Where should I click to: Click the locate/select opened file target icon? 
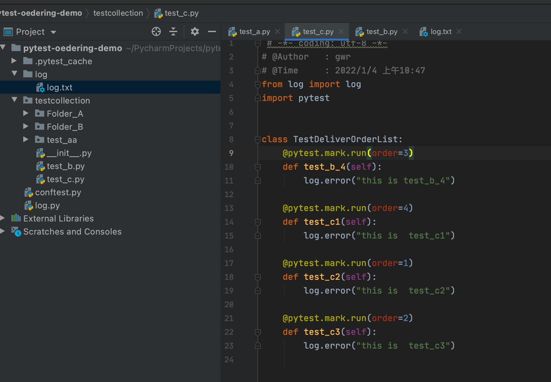[x=156, y=31]
